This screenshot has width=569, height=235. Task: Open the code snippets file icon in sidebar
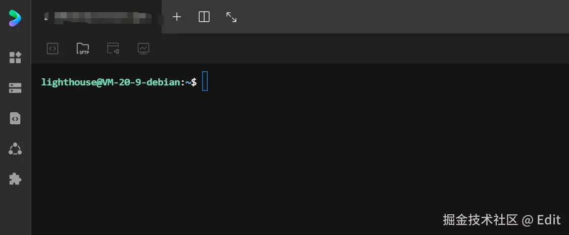(15, 118)
